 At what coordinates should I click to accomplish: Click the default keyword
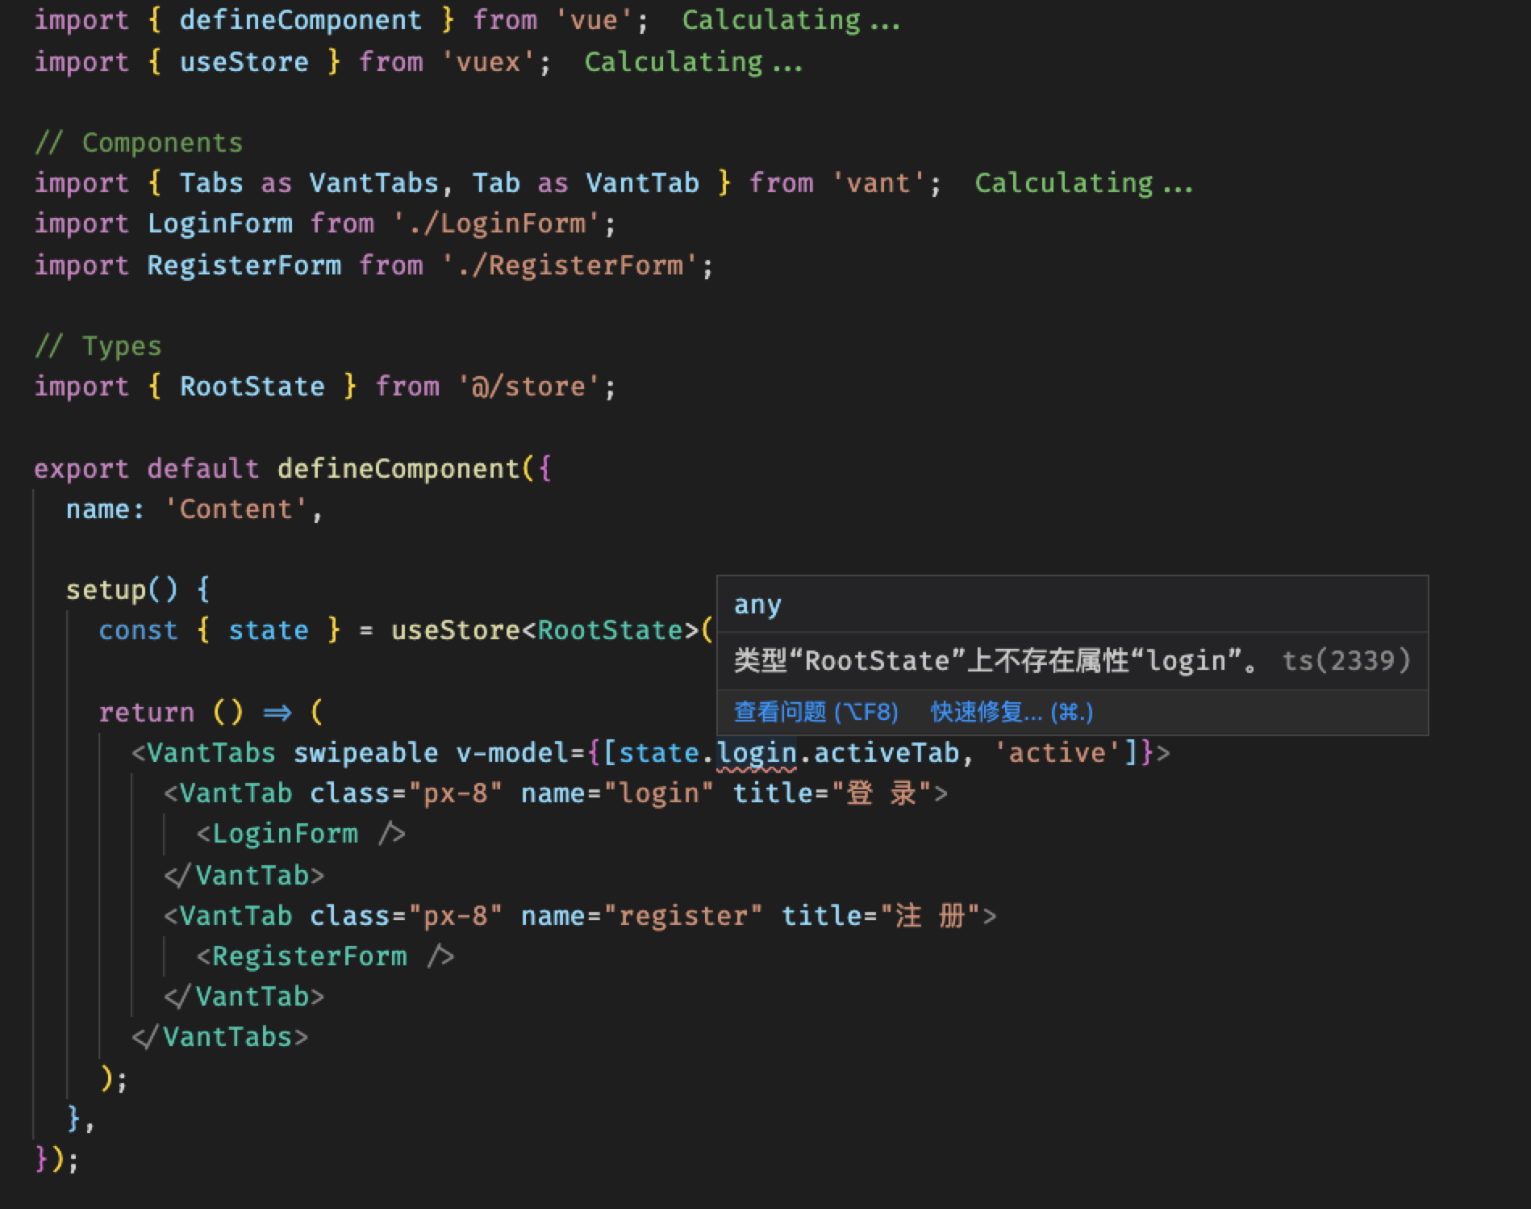(203, 469)
